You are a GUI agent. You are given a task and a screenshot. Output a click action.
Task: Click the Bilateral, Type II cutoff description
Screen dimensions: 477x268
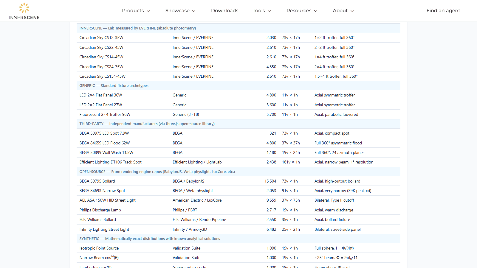coord(334,200)
